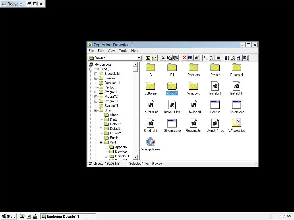Paste from clipboard toolbar icon
Viewport: 294px width, 220px height.
point(176,58)
